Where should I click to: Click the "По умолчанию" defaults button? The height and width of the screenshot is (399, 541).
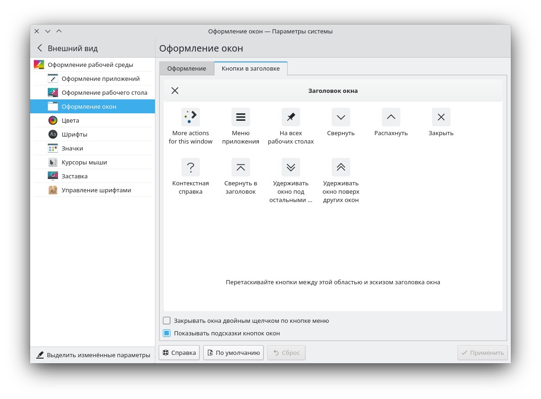pyautogui.click(x=233, y=353)
